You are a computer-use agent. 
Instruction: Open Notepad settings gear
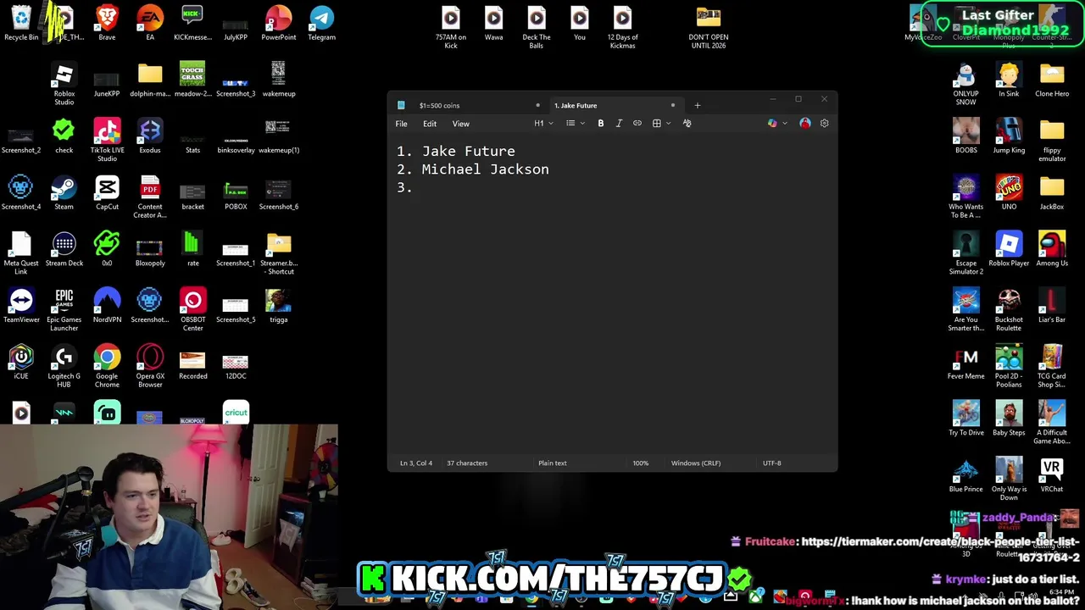pyautogui.click(x=824, y=124)
